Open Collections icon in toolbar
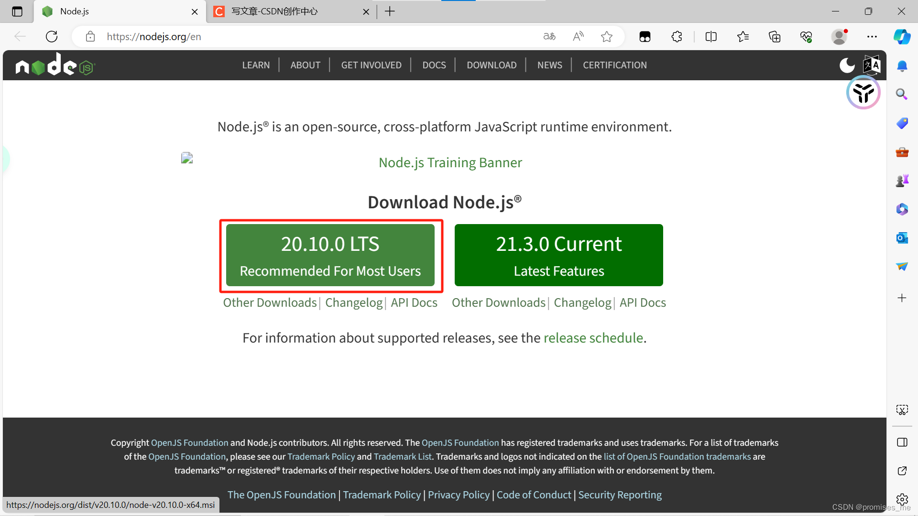This screenshot has height=516, width=918. click(775, 36)
